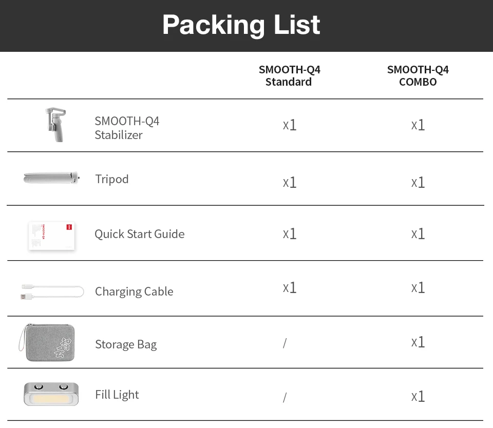Click the Quick Start Guide label
Image resolution: width=493 pixels, height=428 pixels.
(139, 234)
